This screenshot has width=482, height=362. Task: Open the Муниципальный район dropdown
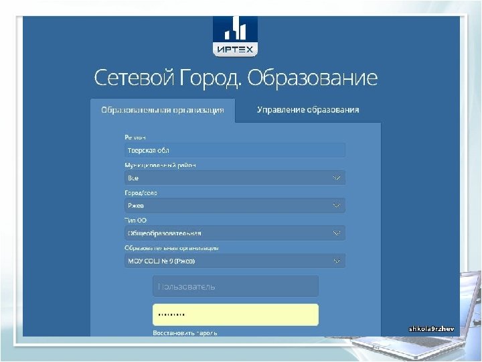point(235,178)
